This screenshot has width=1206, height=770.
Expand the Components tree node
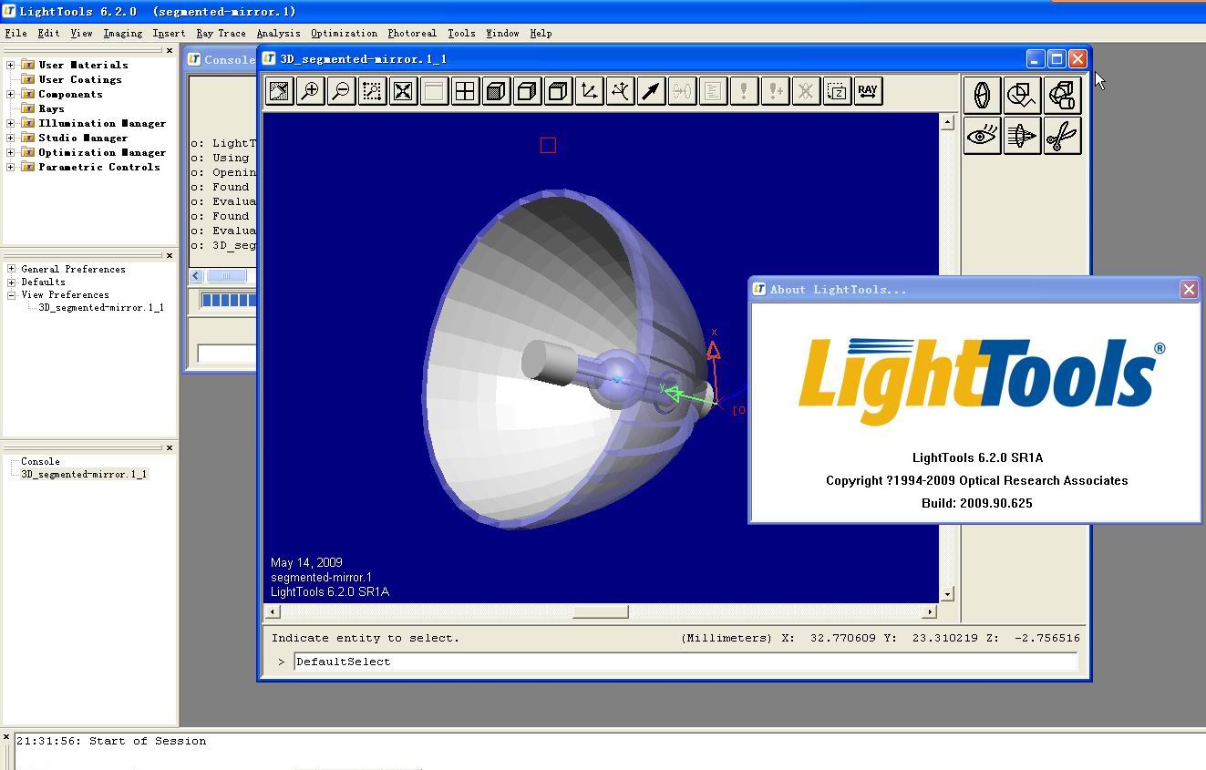tap(11, 94)
